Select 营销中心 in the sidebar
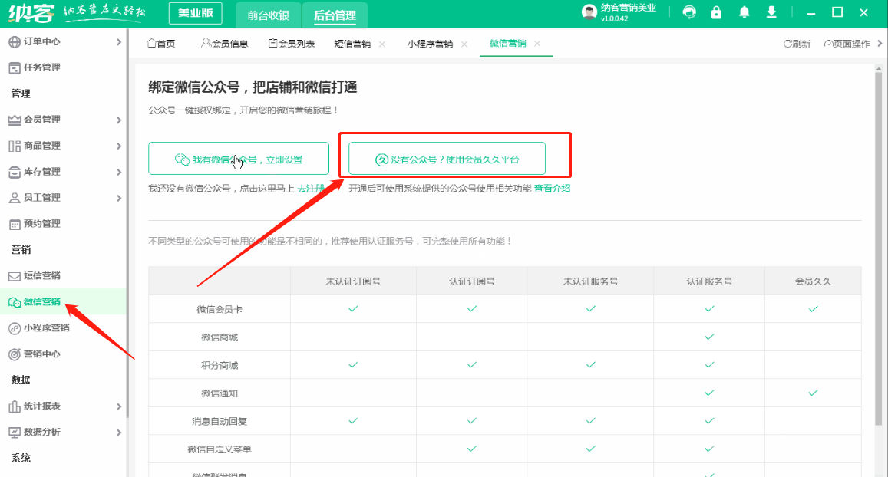The image size is (888, 477). 41,354
